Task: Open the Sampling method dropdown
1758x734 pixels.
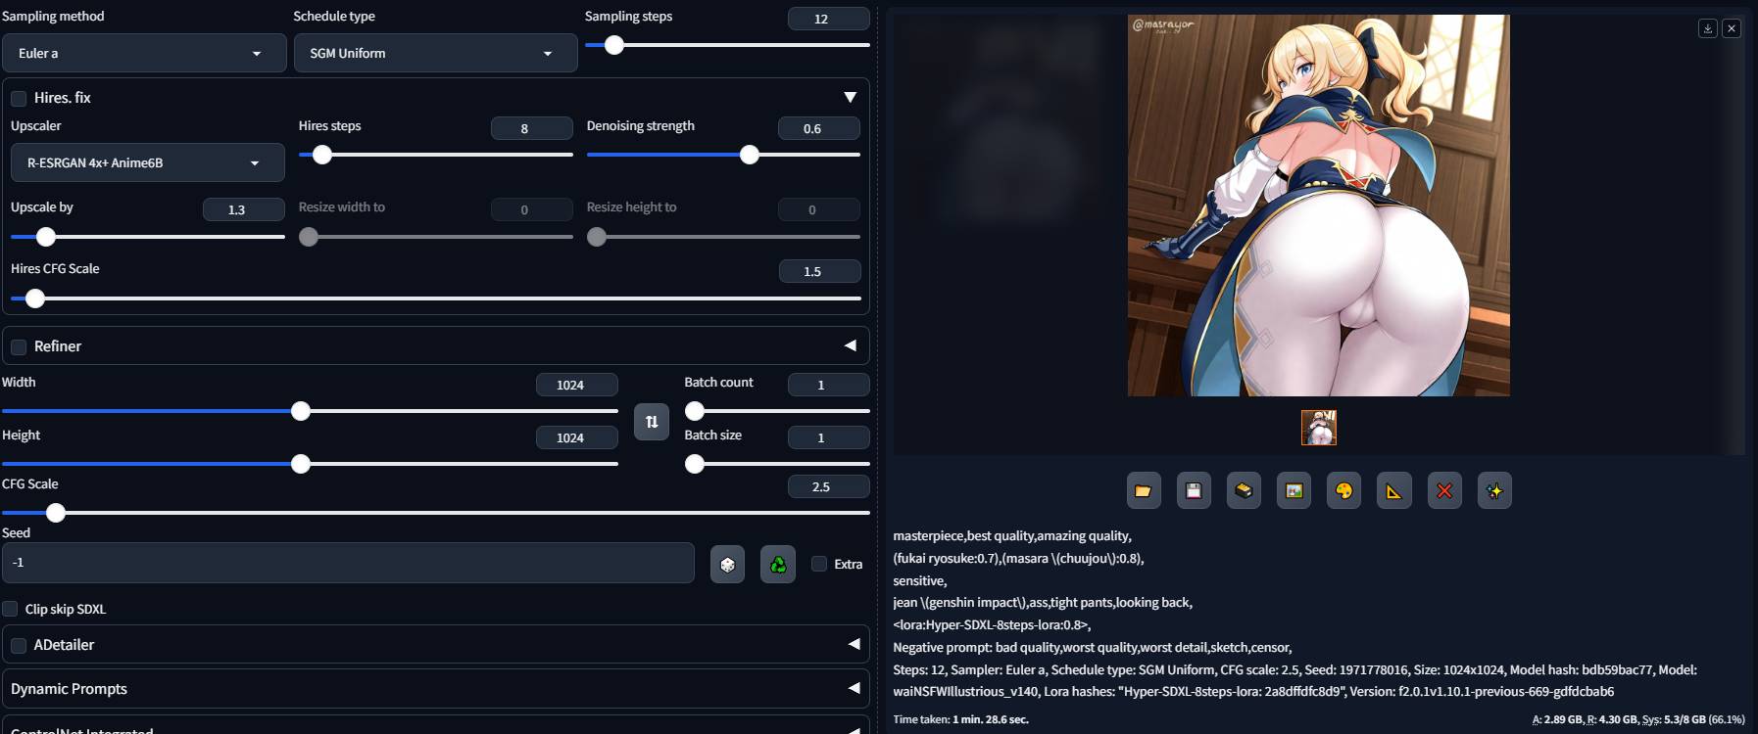Action: [x=144, y=53]
